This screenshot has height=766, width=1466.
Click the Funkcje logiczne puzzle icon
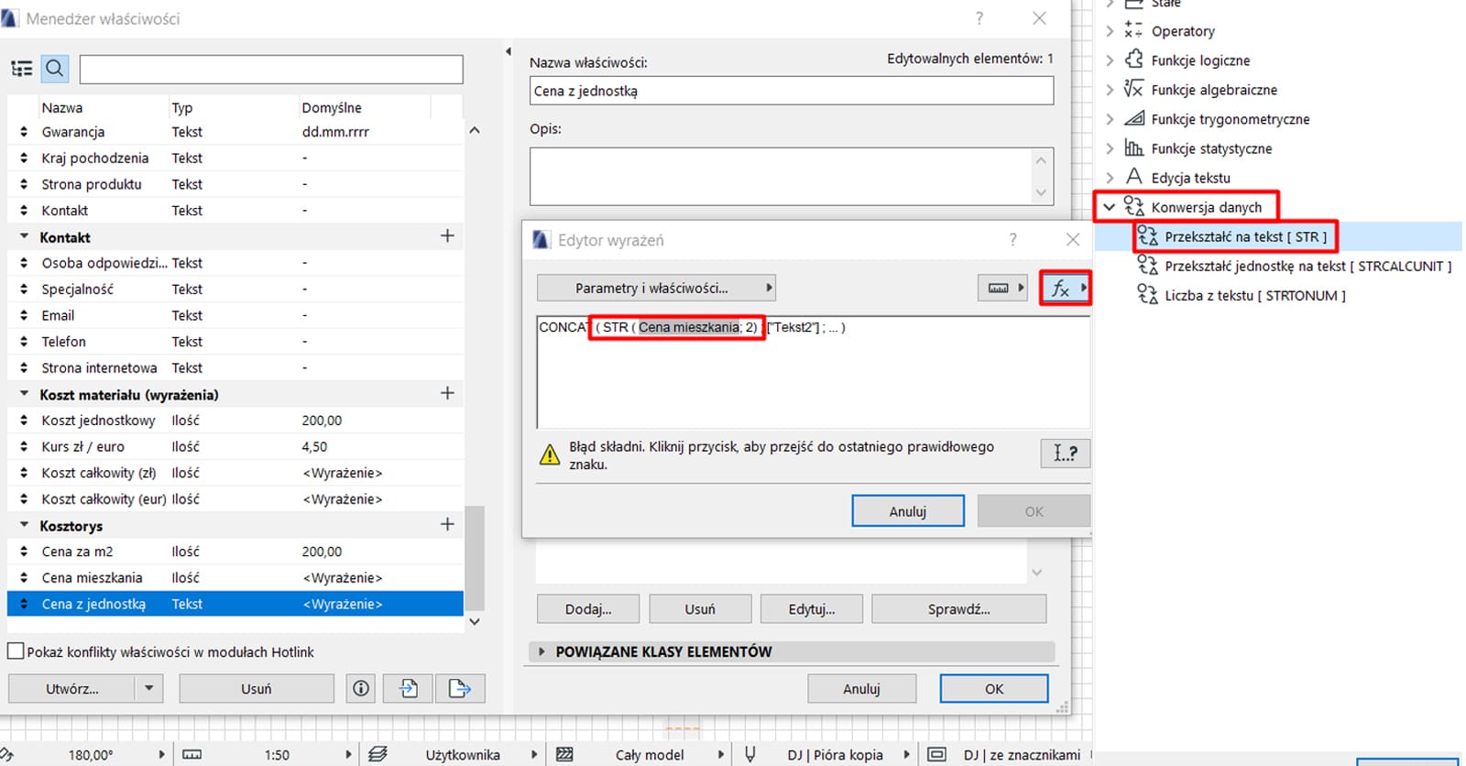point(1134,60)
